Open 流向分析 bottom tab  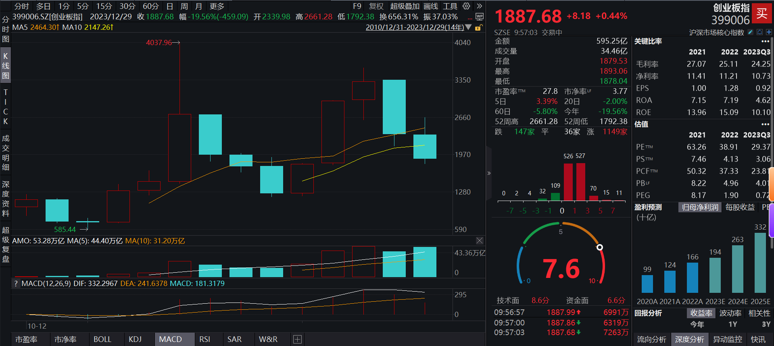tap(652, 340)
